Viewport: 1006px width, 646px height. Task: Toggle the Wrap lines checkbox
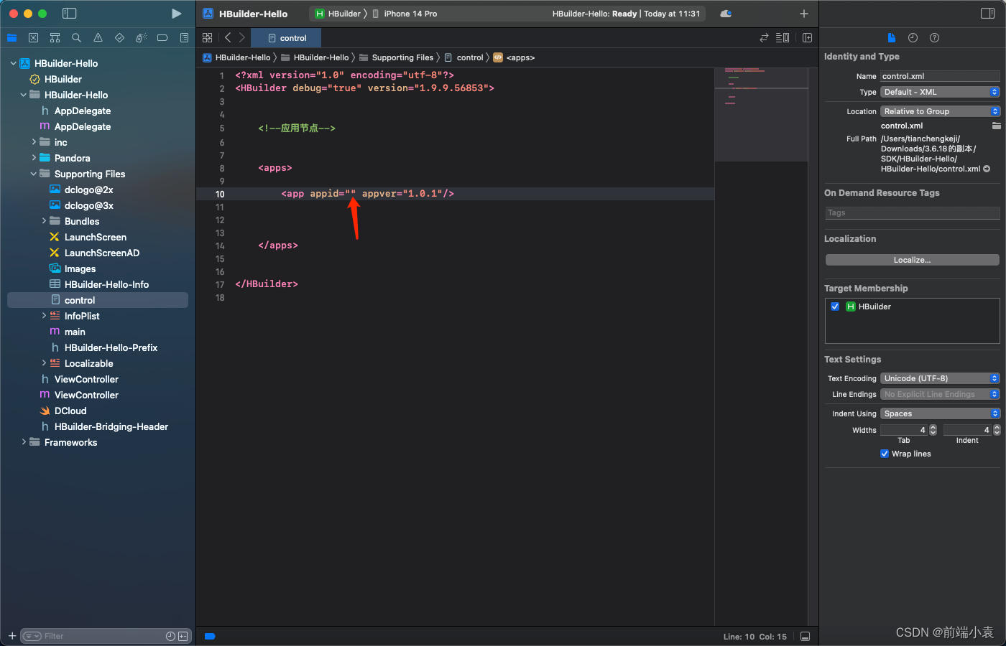[x=885, y=454]
